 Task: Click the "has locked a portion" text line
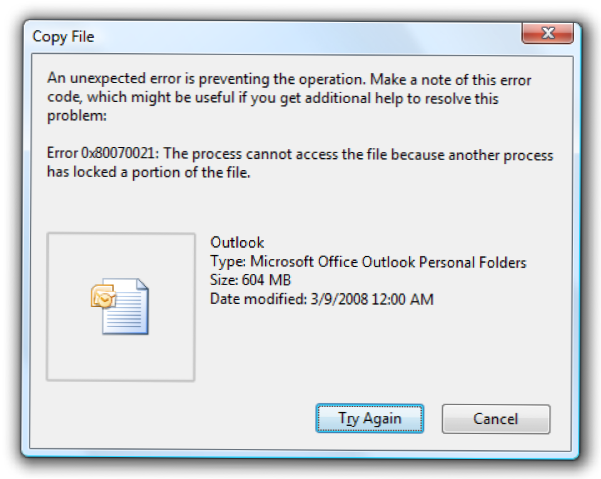click(148, 173)
